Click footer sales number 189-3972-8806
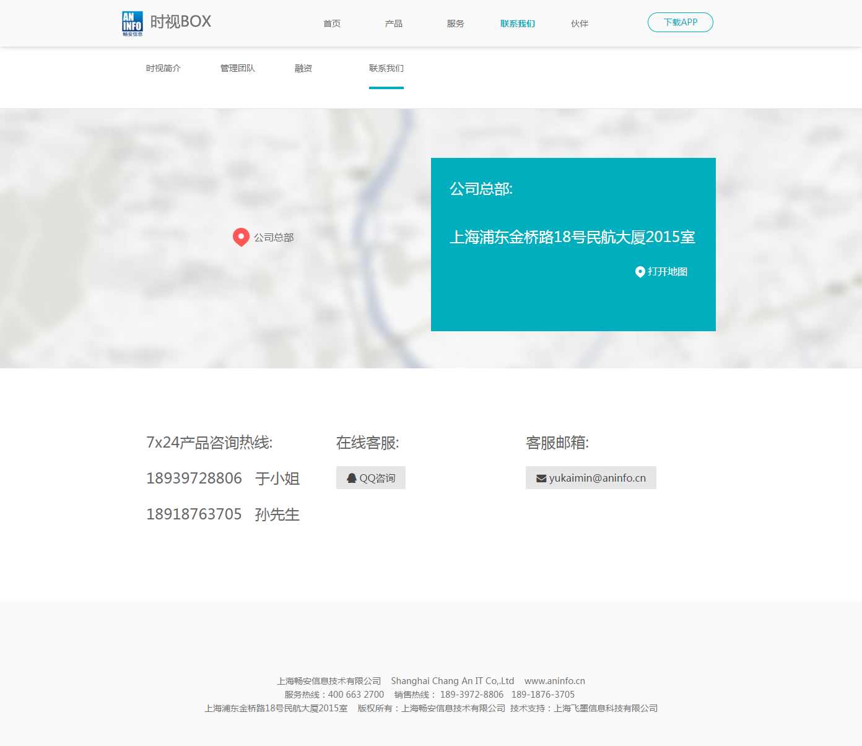Screen dimensions: 862x746 tap(472, 695)
